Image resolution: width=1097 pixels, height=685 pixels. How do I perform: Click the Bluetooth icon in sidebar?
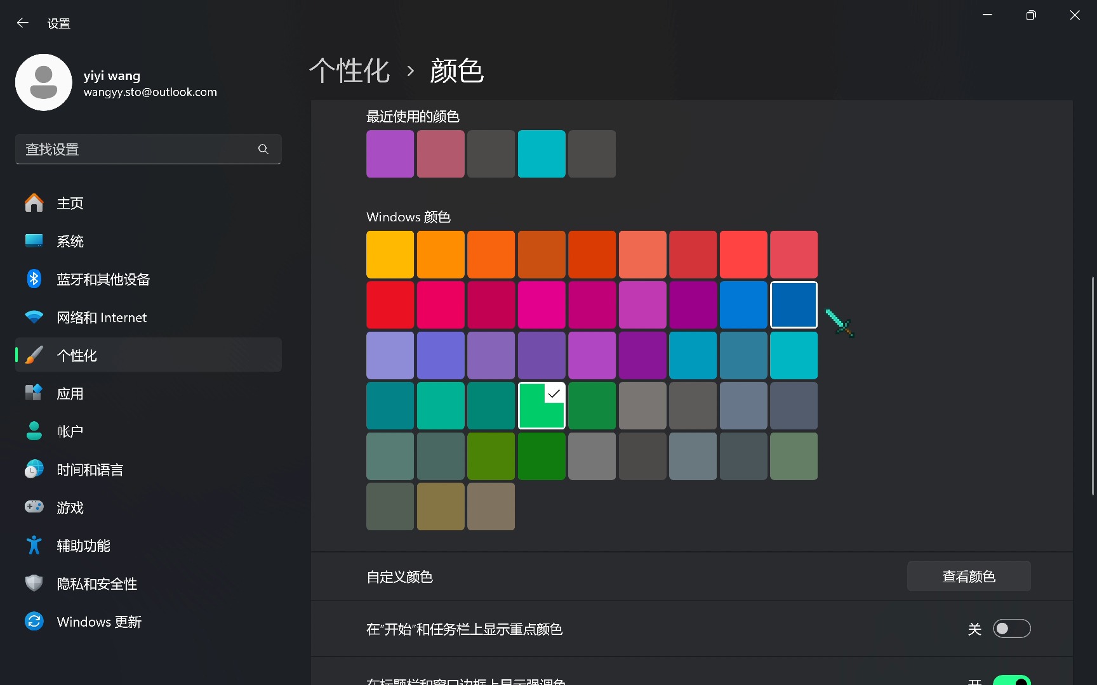[34, 279]
